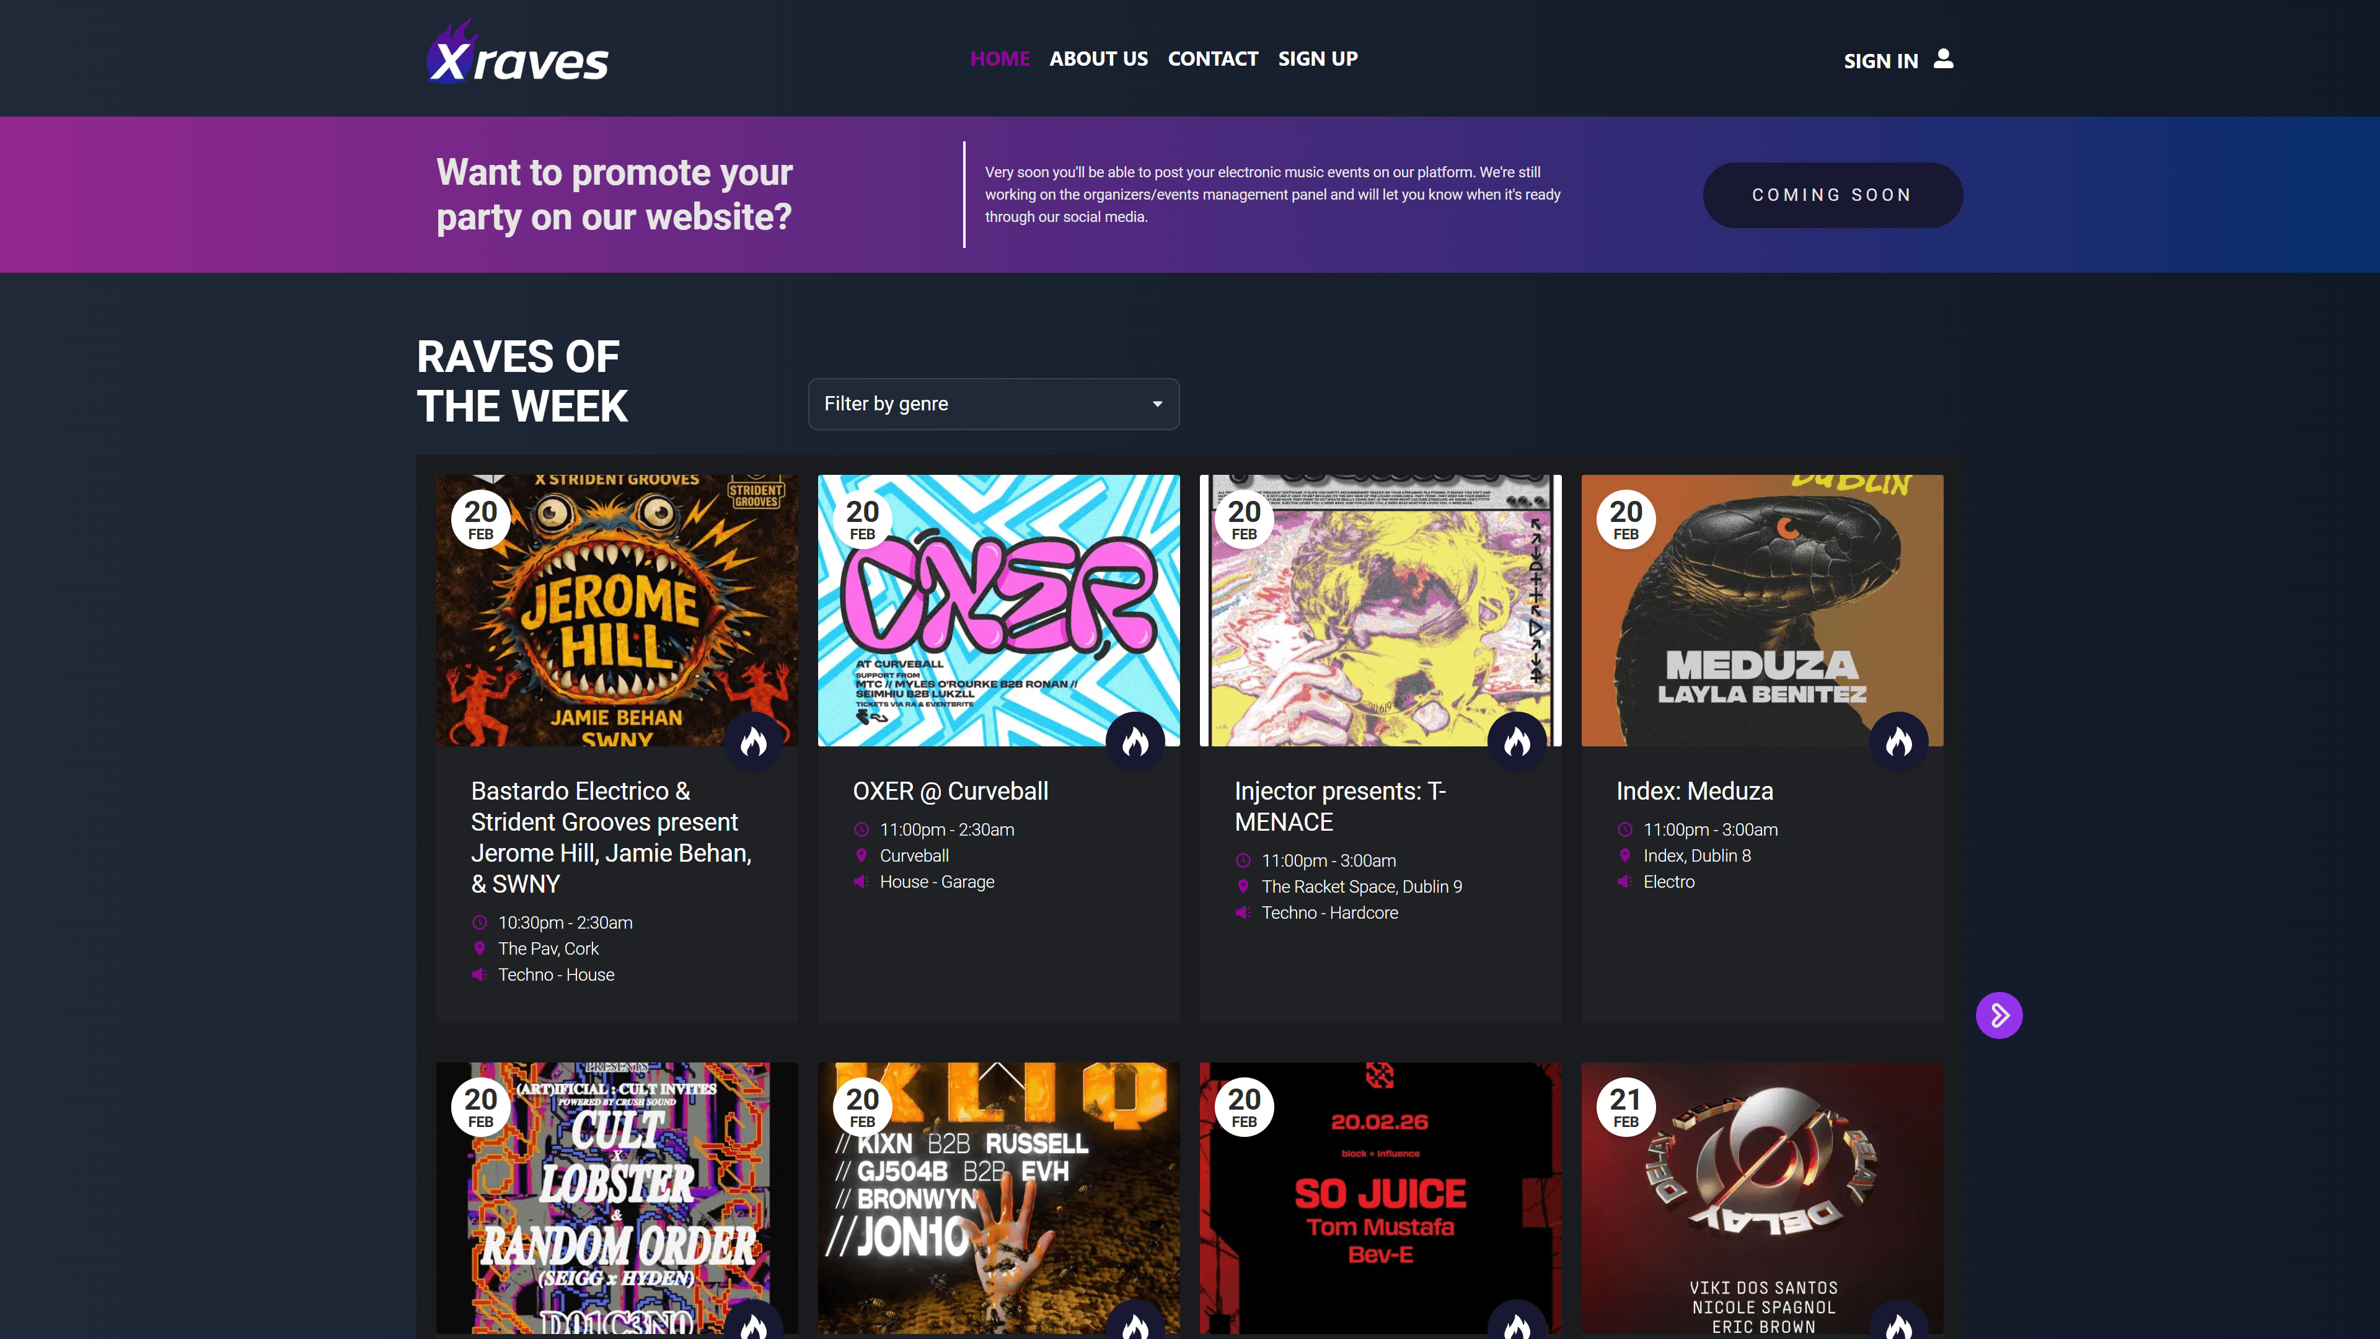This screenshot has height=1339, width=2380.
Task: Click the SIGN IN link
Action: point(1881,61)
